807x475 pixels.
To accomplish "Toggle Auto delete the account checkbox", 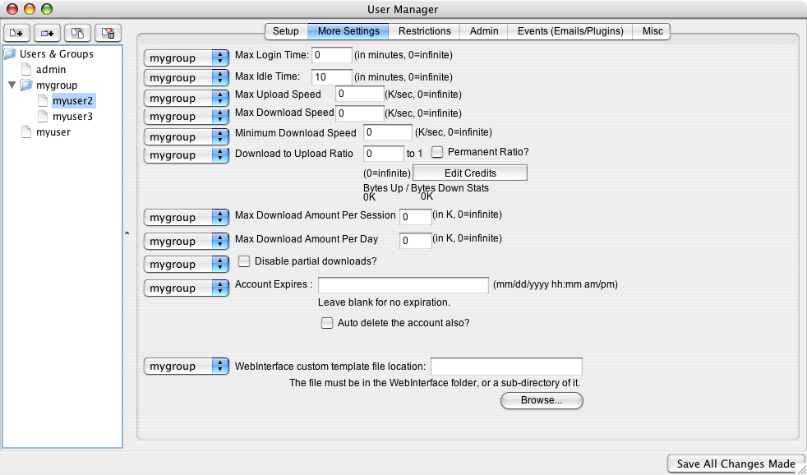I will point(326,323).
